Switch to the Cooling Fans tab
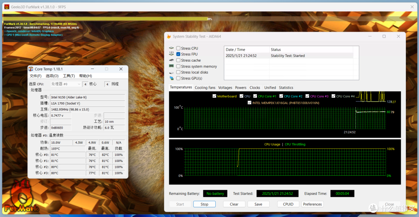The width and height of the screenshot is (419, 217). tap(205, 88)
